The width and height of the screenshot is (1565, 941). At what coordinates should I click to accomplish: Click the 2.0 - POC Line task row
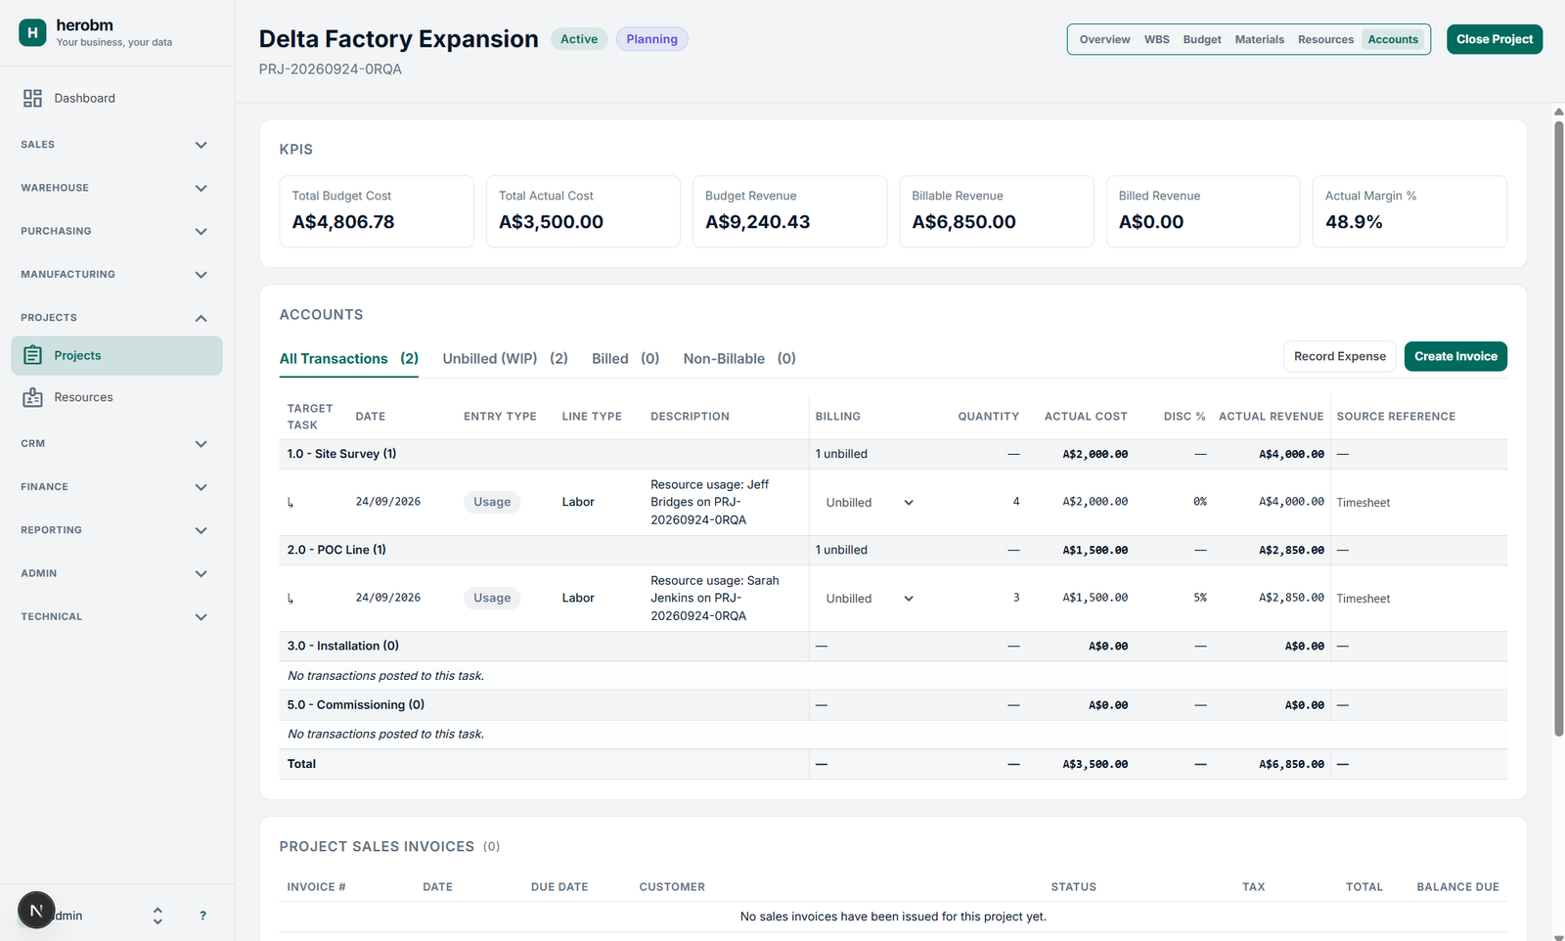(x=893, y=550)
